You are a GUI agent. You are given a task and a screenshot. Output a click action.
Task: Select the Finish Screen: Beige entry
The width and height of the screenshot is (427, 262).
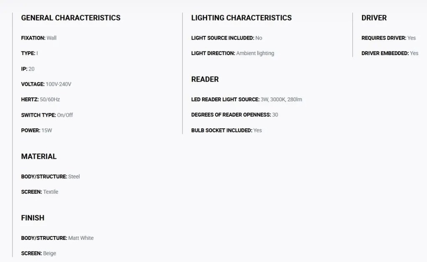39,253
